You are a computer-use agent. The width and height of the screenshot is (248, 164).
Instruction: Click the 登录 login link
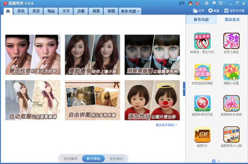click(181, 3)
